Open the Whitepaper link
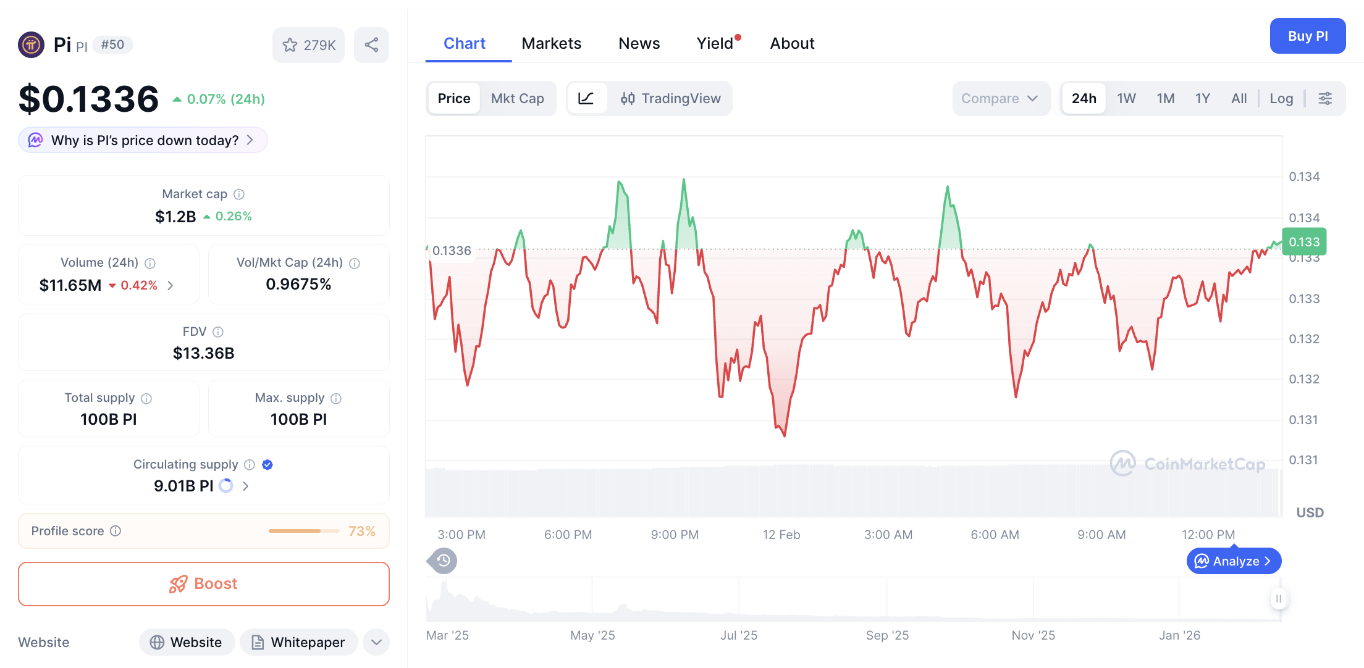Image resolution: width=1364 pixels, height=668 pixels. pyautogui.click(x=298, y=642)
